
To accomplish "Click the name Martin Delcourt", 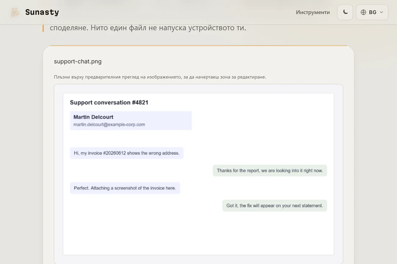I will pos(93,117).
